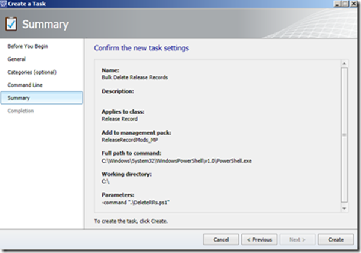Click the To create the task instruction text
This screenshot has width=361, height=253.
point(131,221)
